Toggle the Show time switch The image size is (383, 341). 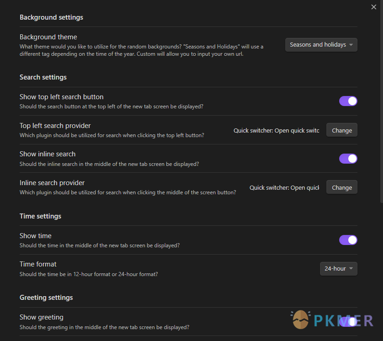tap(348, 240)
